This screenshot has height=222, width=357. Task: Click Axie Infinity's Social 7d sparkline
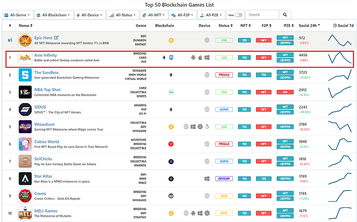point(340,58)
